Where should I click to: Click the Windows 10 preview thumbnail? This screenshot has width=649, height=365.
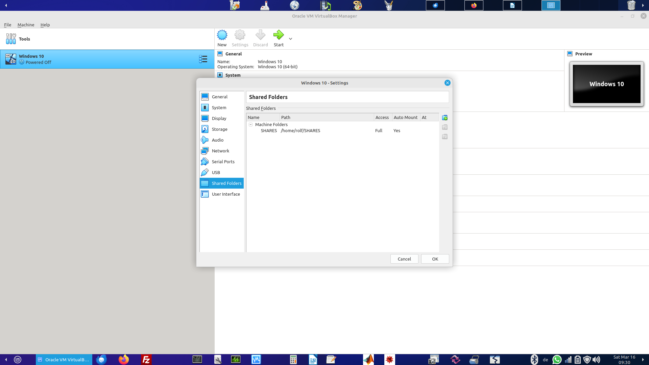tap(606, 84)
